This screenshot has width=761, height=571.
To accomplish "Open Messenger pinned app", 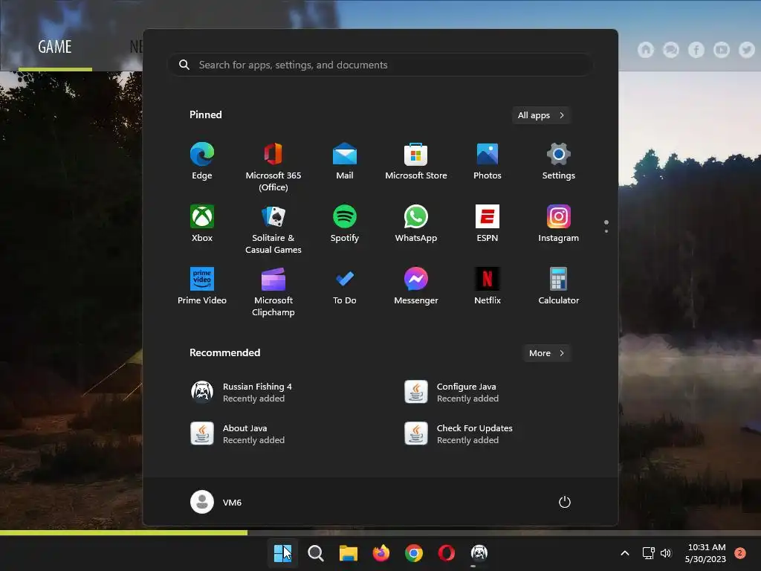I will [x=416, y=286].
